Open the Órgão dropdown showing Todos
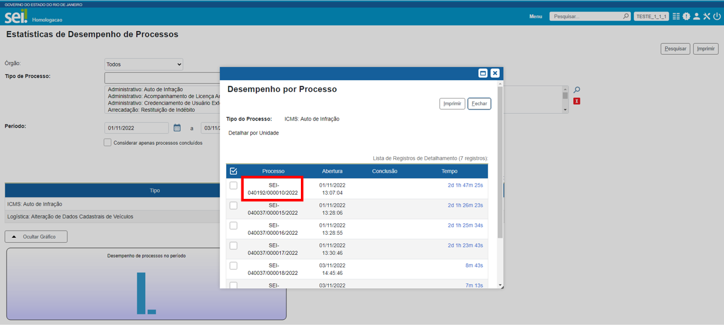This screenshot has height=326, width=724. tap(143, 64)
